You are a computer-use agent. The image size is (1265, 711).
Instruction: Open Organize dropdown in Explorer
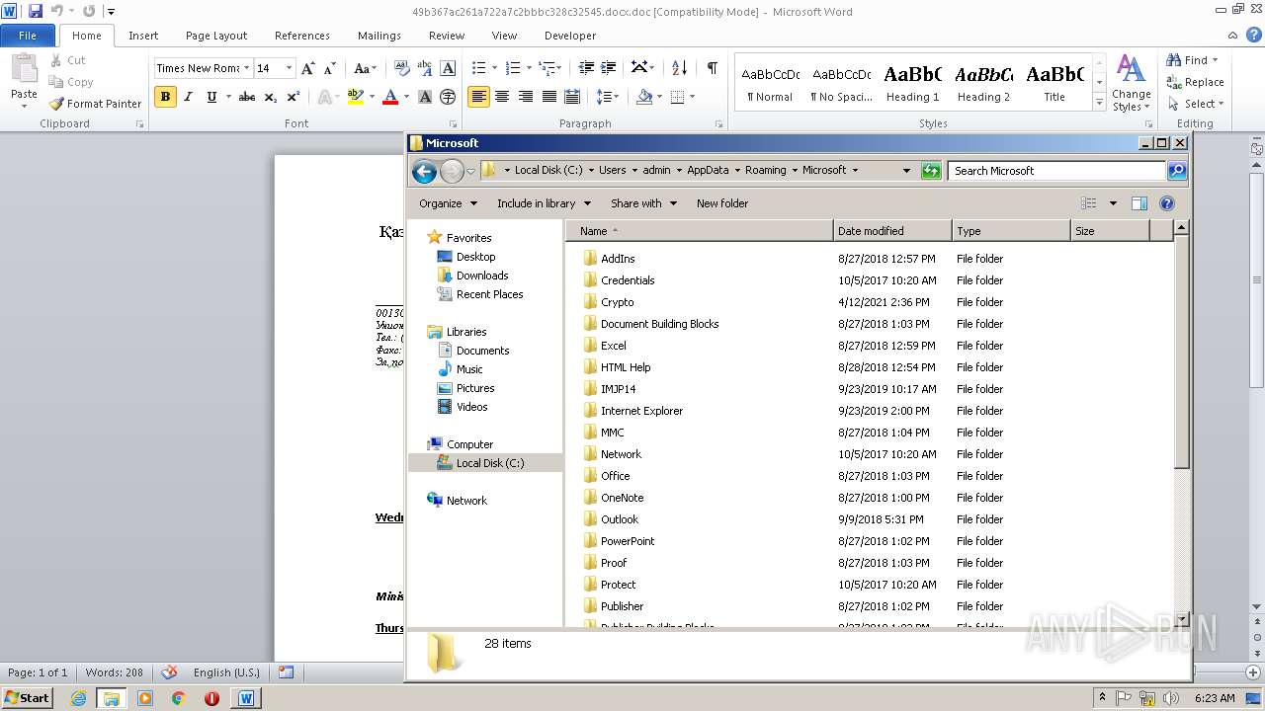pos(448,203)
